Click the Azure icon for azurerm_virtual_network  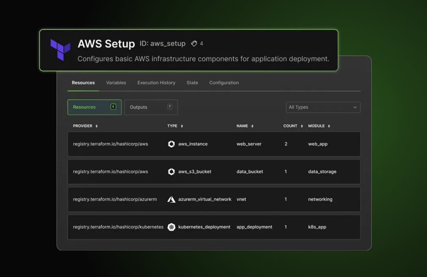[171, 199]
